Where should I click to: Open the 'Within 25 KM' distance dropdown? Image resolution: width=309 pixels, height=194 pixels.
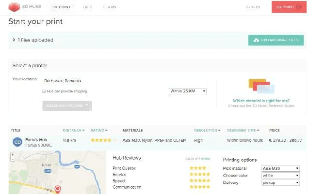pos(188,91)
